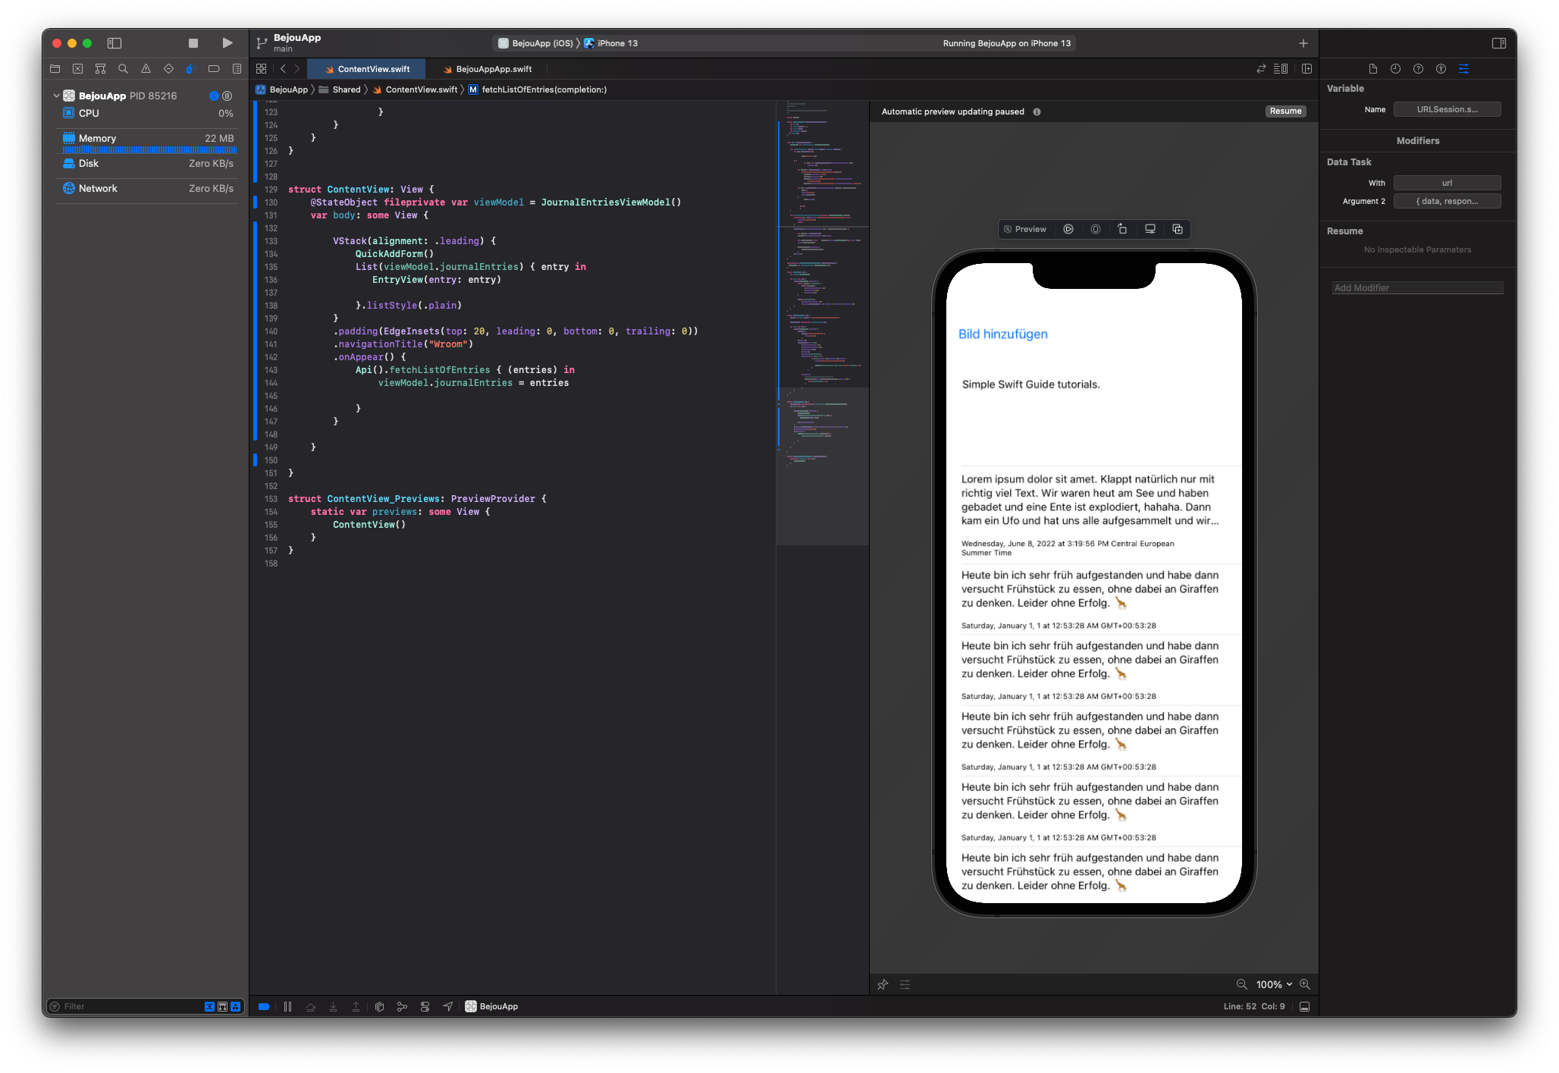Click Add Modifier in the inspector
This screenshot has width=1559, height=1073.
1417,287
